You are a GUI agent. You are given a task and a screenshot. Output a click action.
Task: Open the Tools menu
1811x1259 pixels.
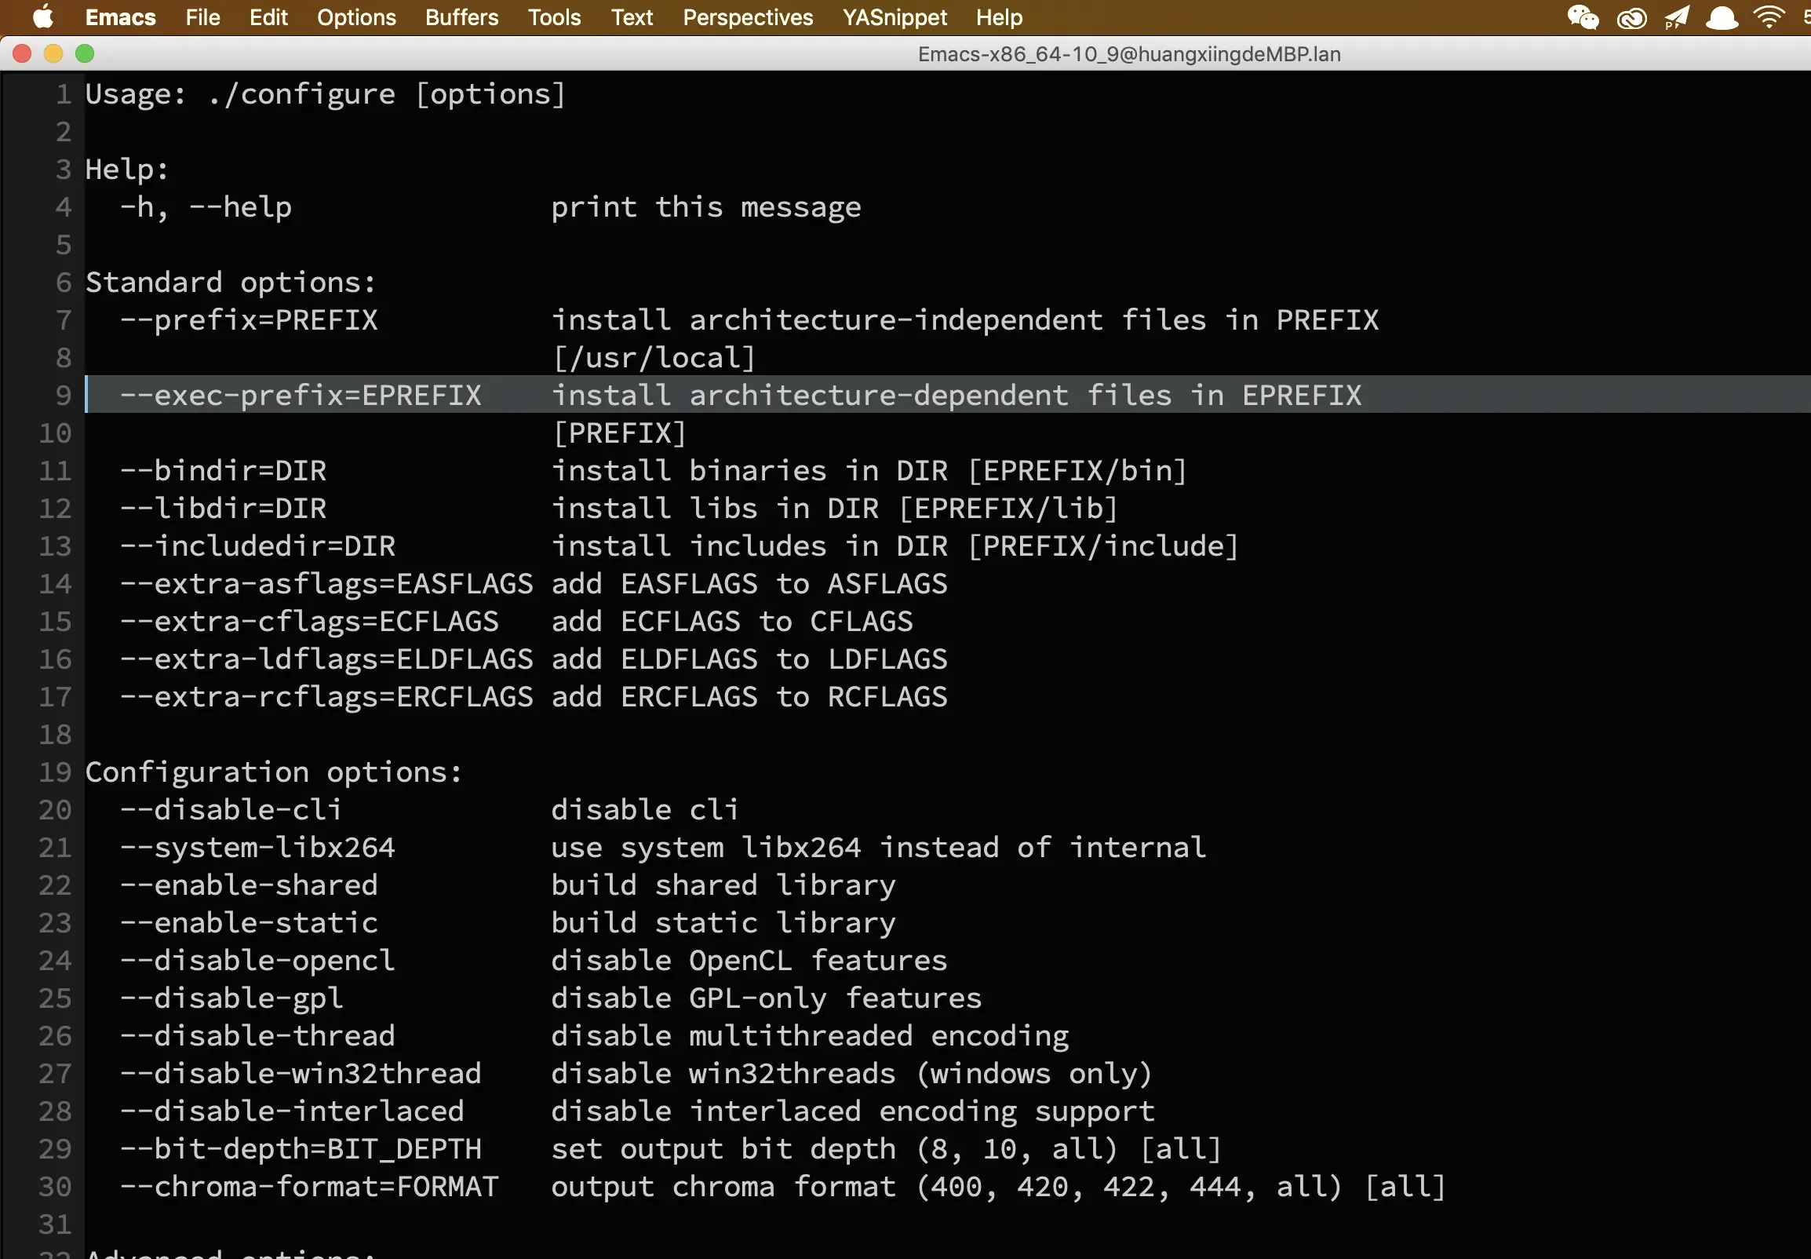click(x=554, y=17)
